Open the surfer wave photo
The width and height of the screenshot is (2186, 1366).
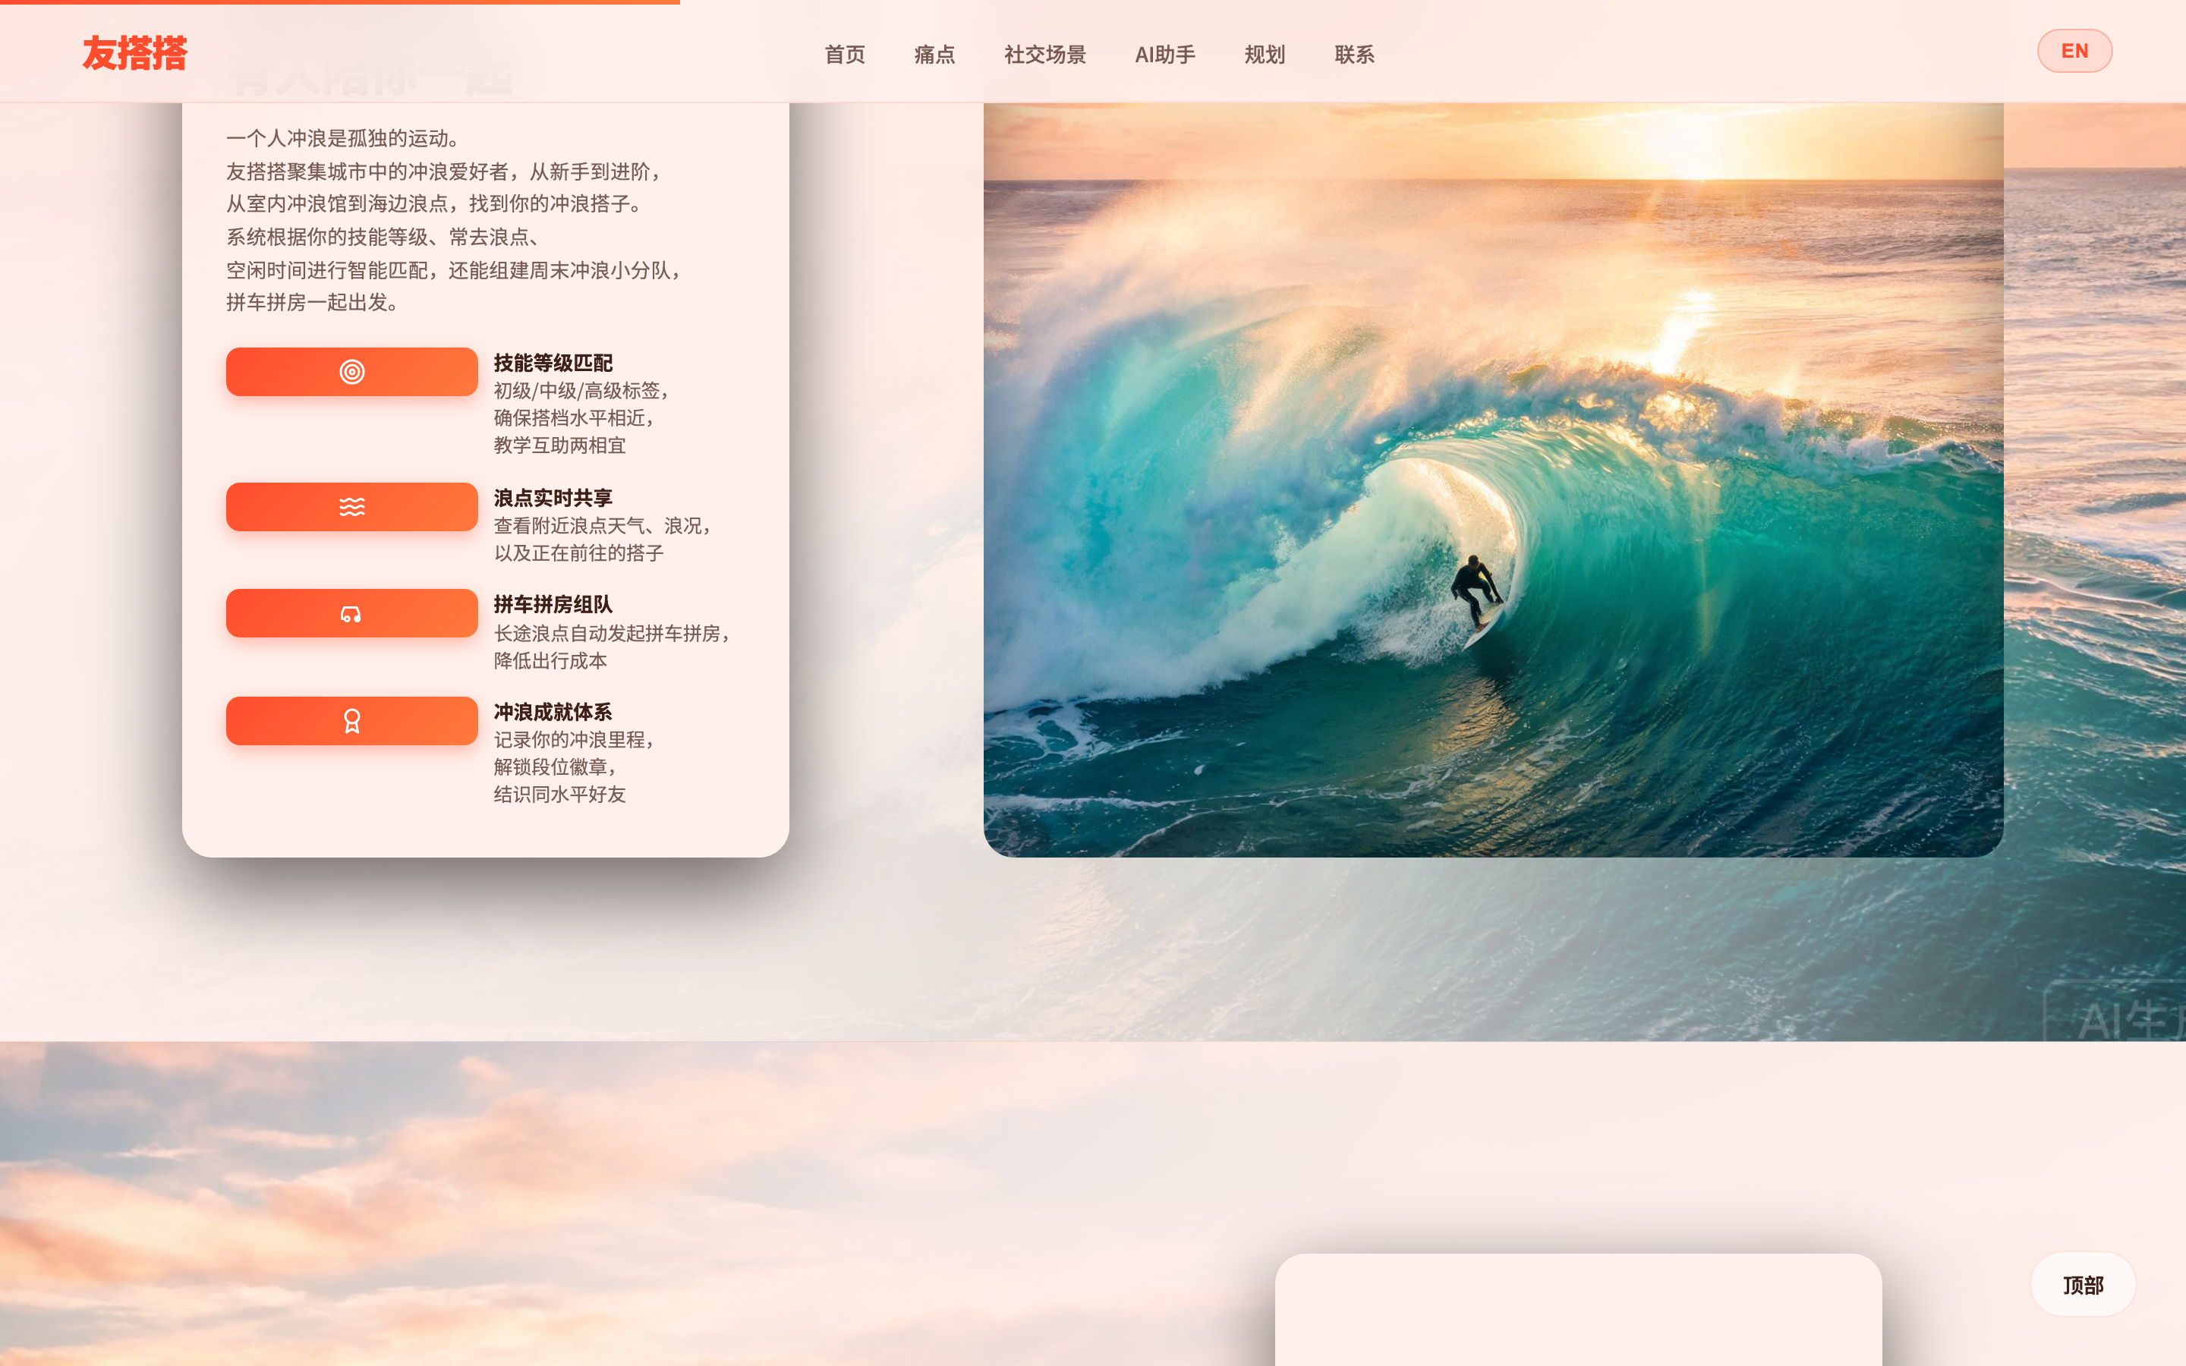(x=1493, y=480)
